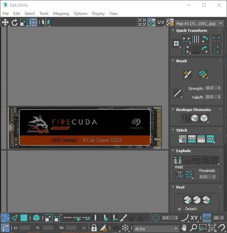
Task: Open the File menu
Action: pos(6,14)
